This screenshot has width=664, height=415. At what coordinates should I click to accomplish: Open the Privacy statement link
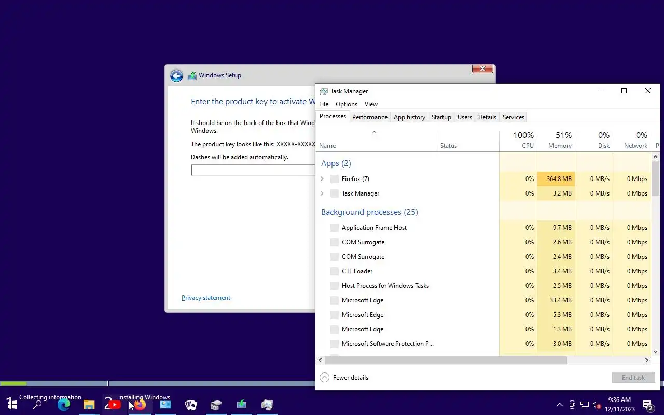click(x=206, y=298)
